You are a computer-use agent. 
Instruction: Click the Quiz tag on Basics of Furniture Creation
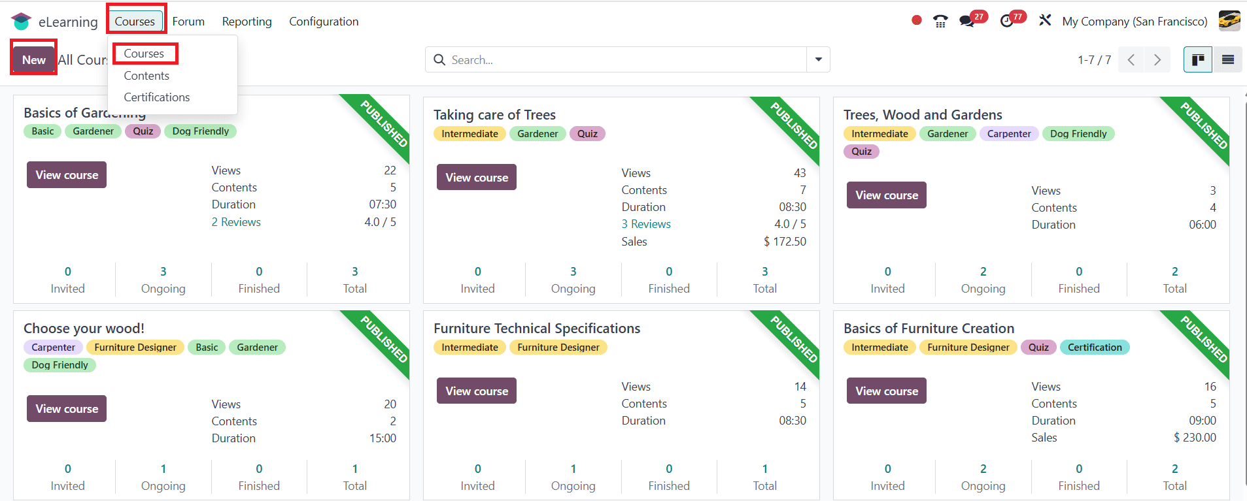1038,347
